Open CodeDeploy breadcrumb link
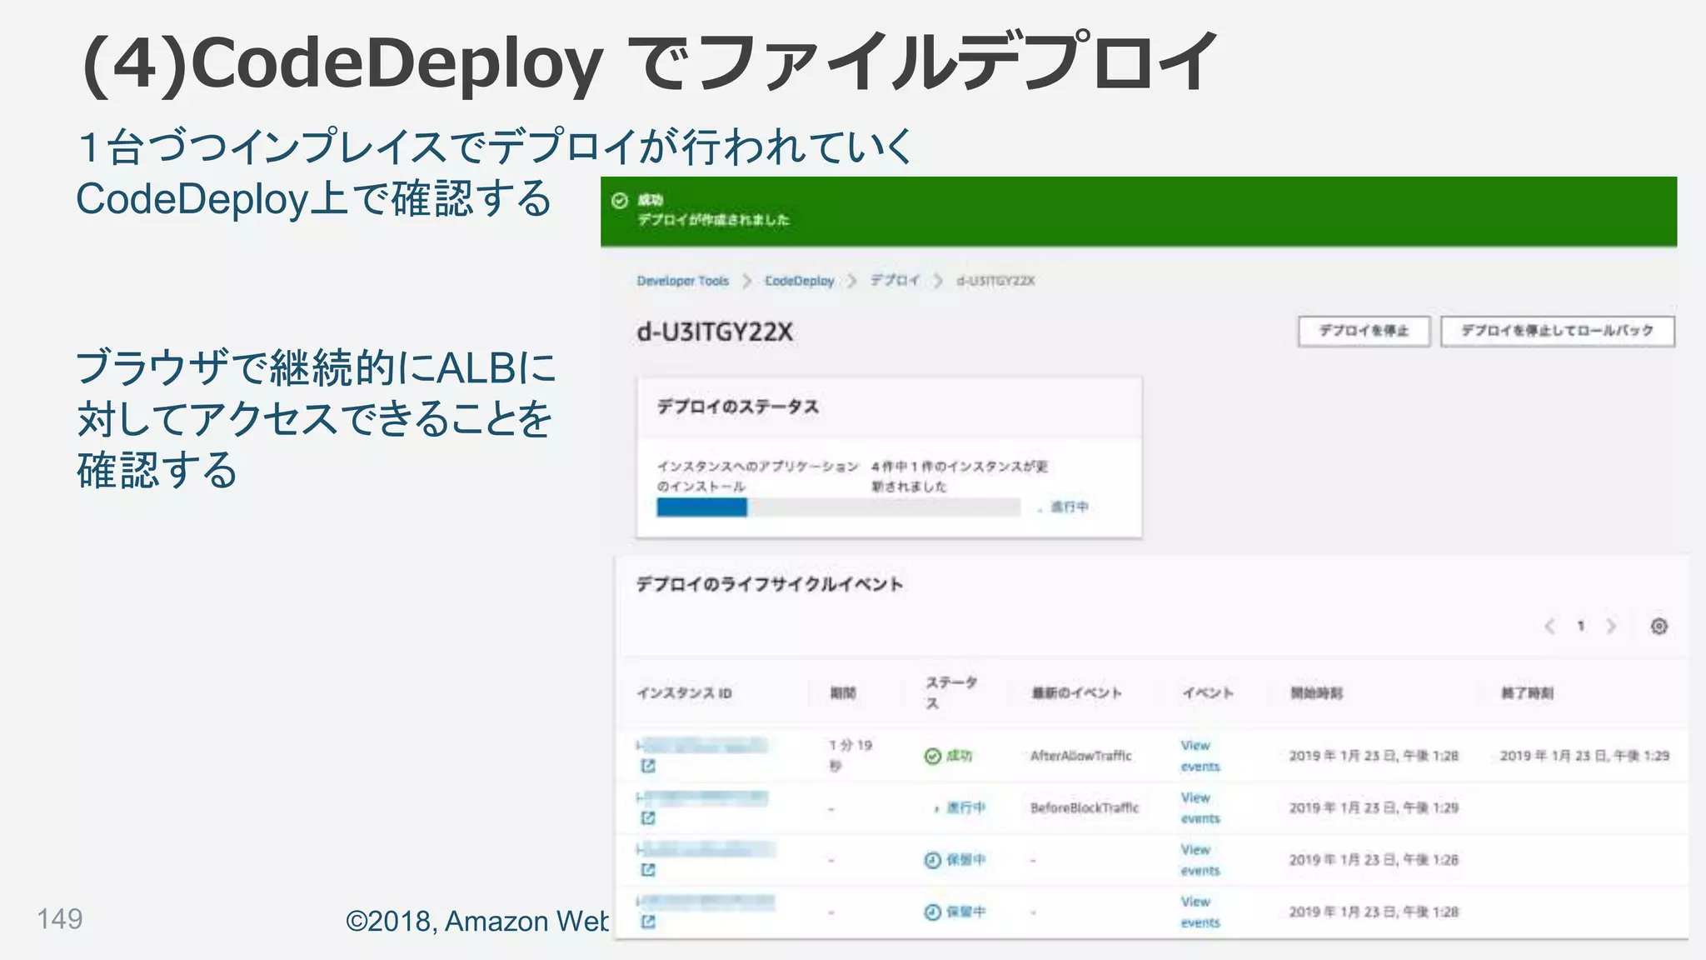 799,281
